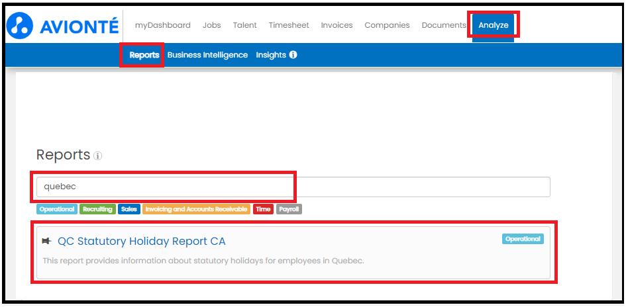
Task: Filter by the Operational tag
Action: 57,209
